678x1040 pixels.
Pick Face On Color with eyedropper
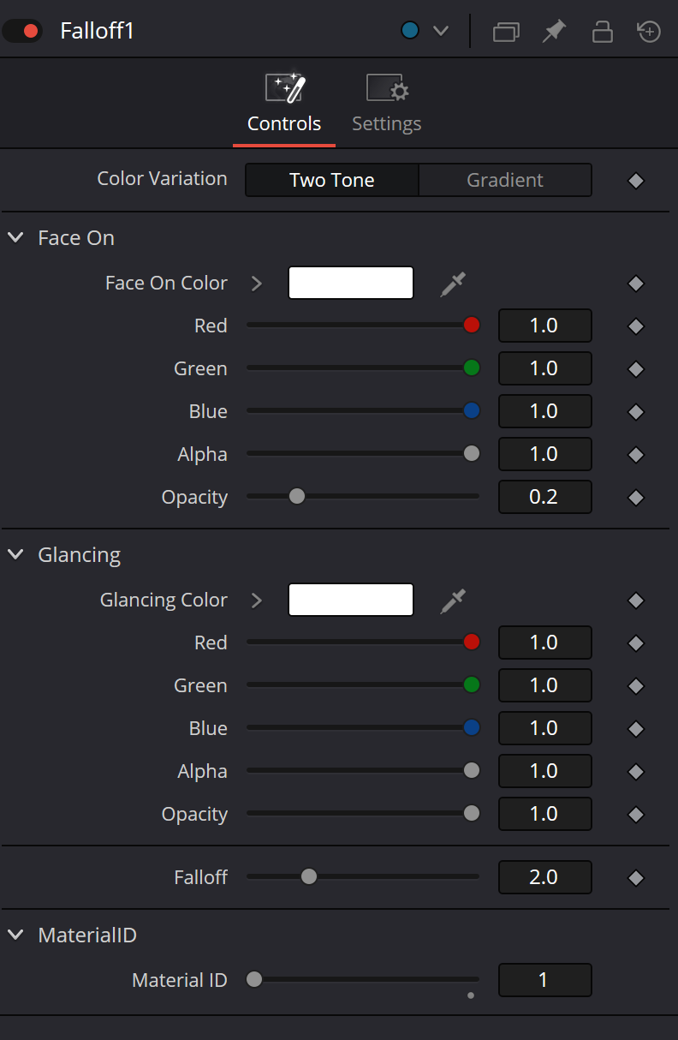point(453,284)
